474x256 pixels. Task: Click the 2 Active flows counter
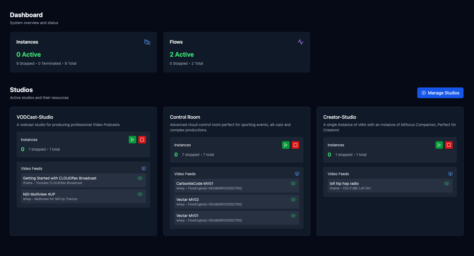coord(182,54)
